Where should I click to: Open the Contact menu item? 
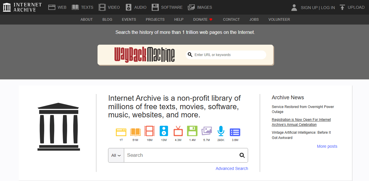231,20
